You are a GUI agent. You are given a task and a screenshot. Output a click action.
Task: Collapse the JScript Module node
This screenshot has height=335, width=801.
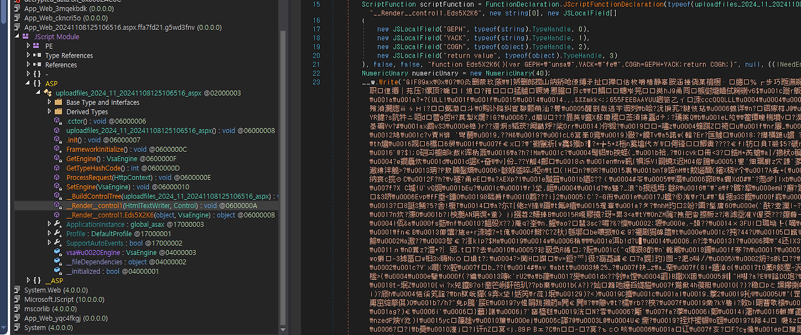(x=17, y=37)
